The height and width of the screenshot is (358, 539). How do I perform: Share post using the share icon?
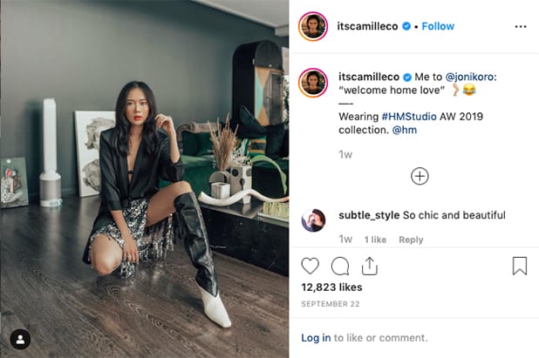[x=369, y=266]
